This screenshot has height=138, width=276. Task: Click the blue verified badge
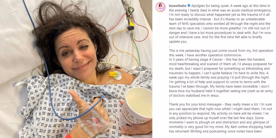(x=188, y=6)
